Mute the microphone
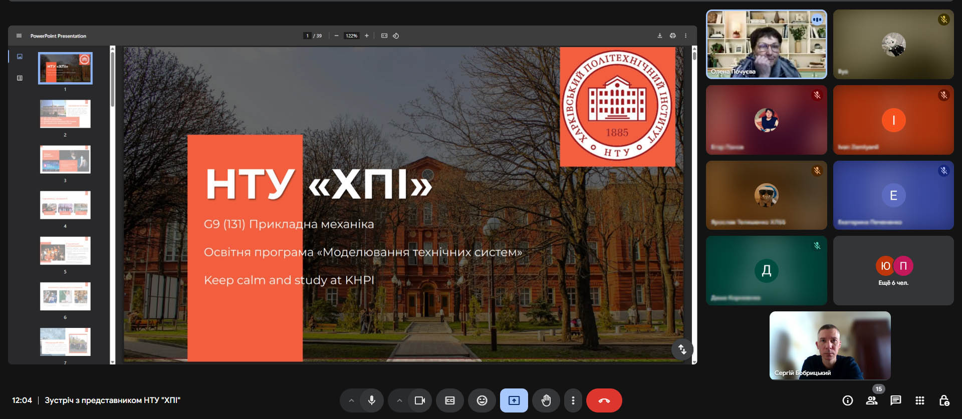This screenshot has width=962, height=419. tap(372, 400)
